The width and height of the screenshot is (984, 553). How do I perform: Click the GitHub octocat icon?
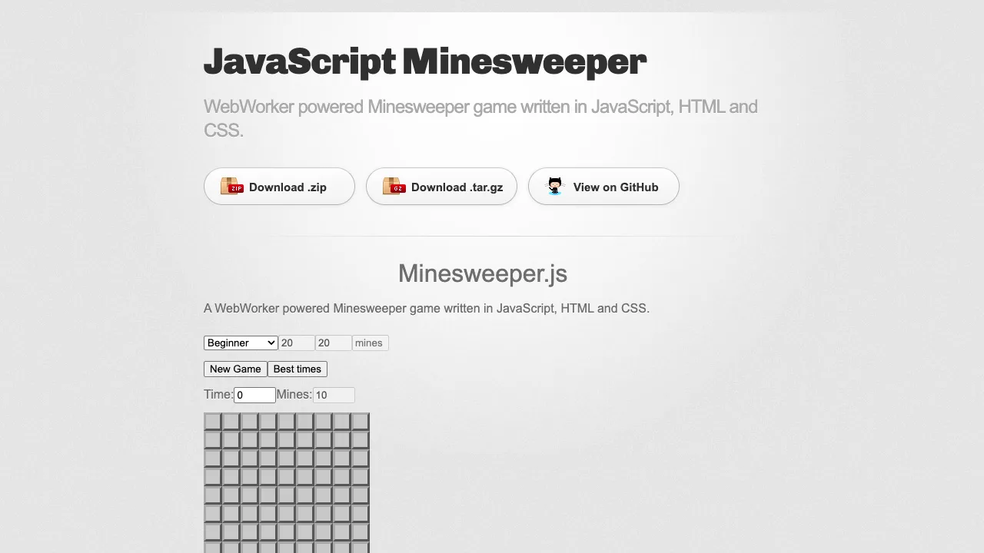pos(555,186)
